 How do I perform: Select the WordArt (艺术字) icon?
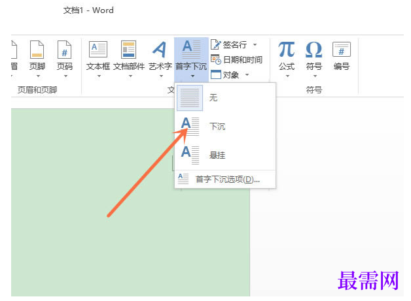[x=160, y=50]
